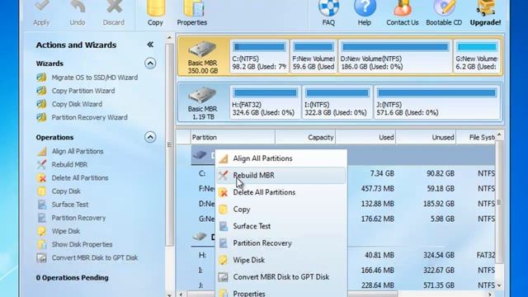
Task: Select the C: row in the partition list
Action: coord(343,174)
